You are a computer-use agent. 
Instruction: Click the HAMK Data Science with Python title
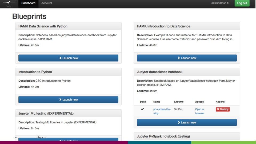coord(43,26)
